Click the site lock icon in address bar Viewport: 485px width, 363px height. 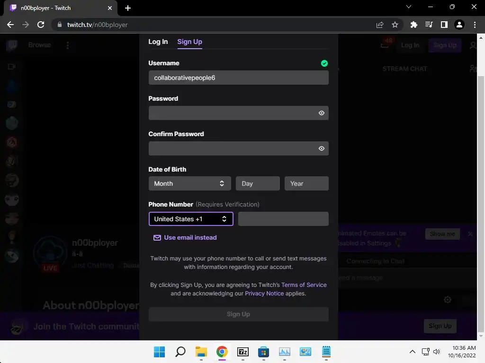coord(60,25)
